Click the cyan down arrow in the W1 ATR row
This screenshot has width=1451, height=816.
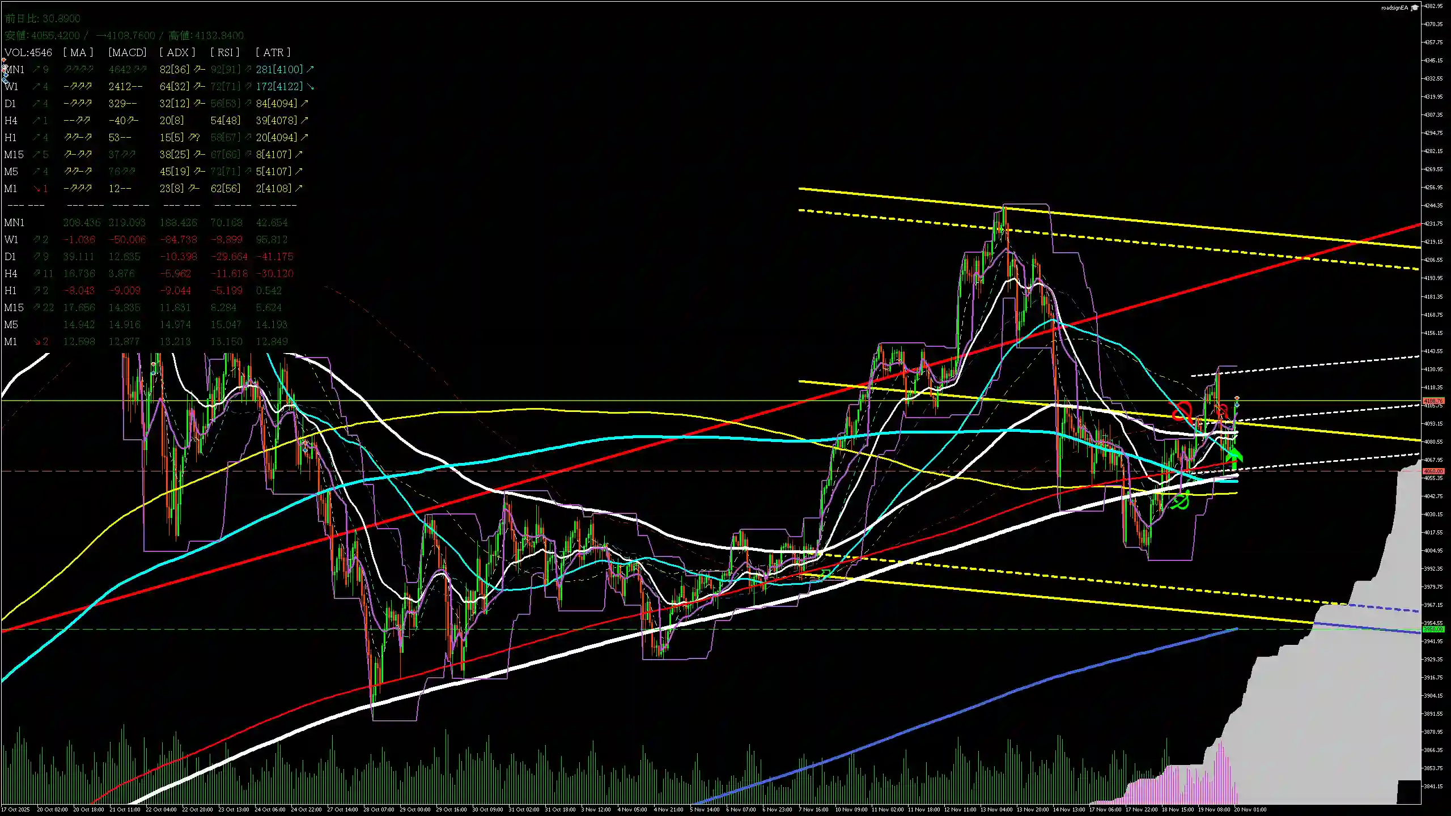click(x=310, y=87)
